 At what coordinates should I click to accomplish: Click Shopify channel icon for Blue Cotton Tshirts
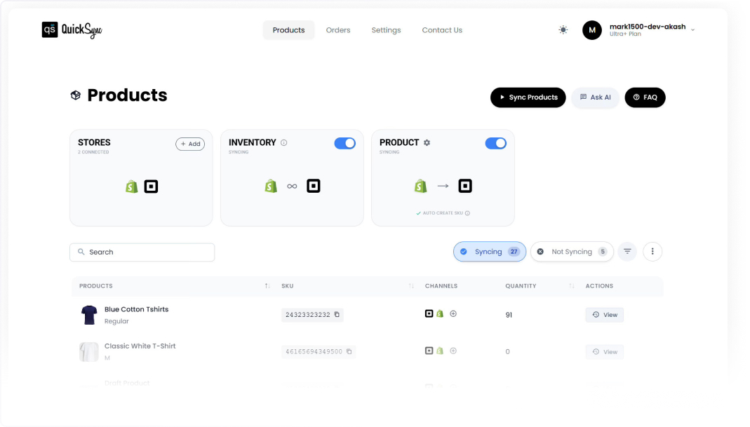pyautogui.click(x=440, y=313)
